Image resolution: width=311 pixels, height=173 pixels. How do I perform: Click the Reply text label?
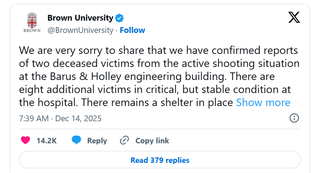(97, 141)
